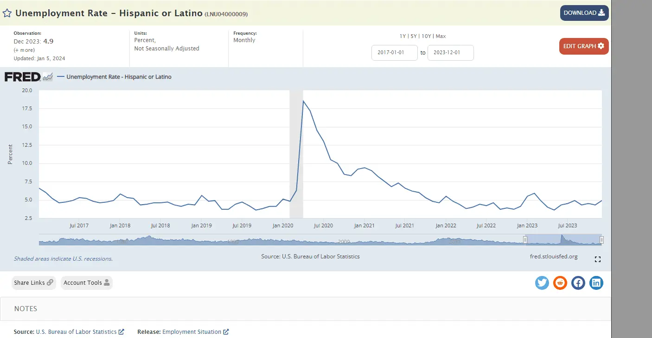Show the Max date range
The height and width of the screenshot is (338, 652).
tap(441, 36)
